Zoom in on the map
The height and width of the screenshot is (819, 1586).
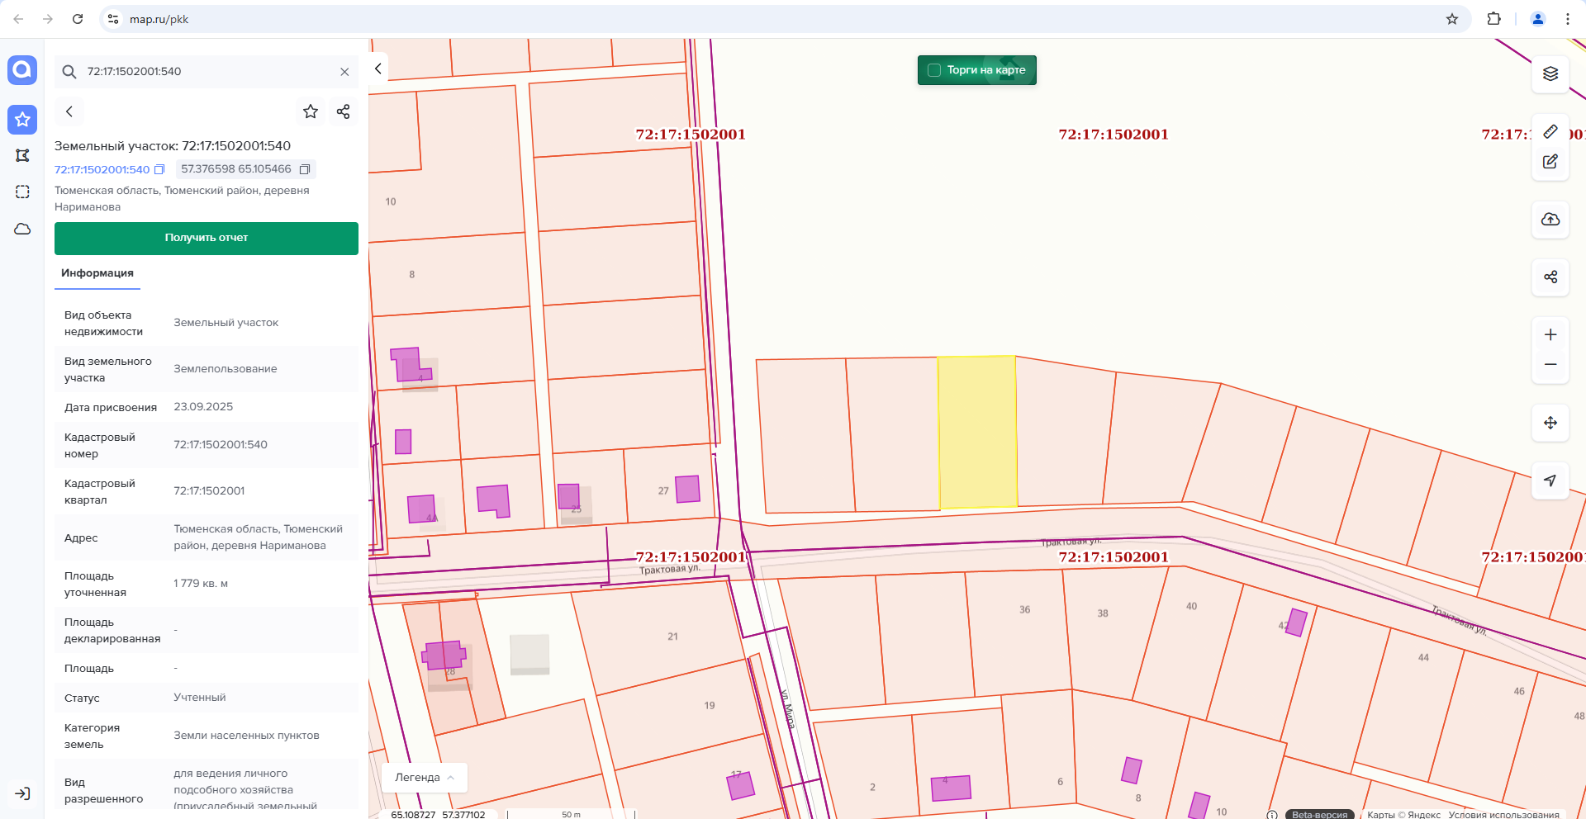pyautogui.click(x=1550, y=334)
